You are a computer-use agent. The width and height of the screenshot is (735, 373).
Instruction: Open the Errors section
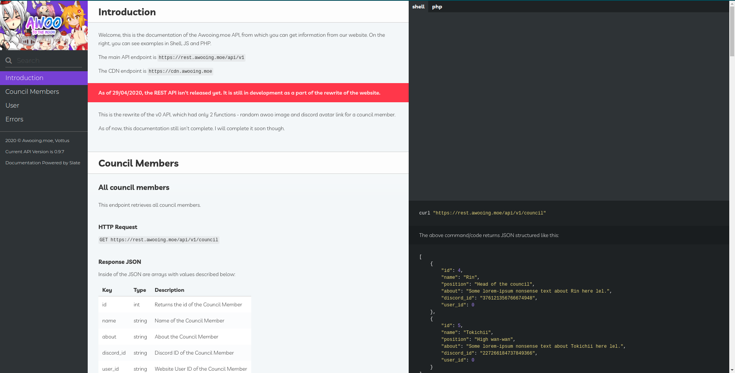(x=14, y=119)
